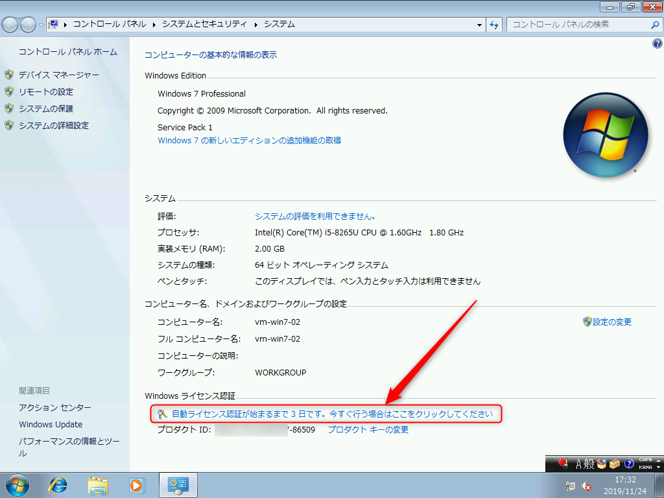
Task: Open the language bar options arrow
Action: tap(659, 468)
